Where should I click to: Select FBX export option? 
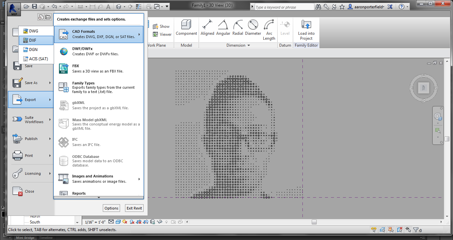point(98,69)
